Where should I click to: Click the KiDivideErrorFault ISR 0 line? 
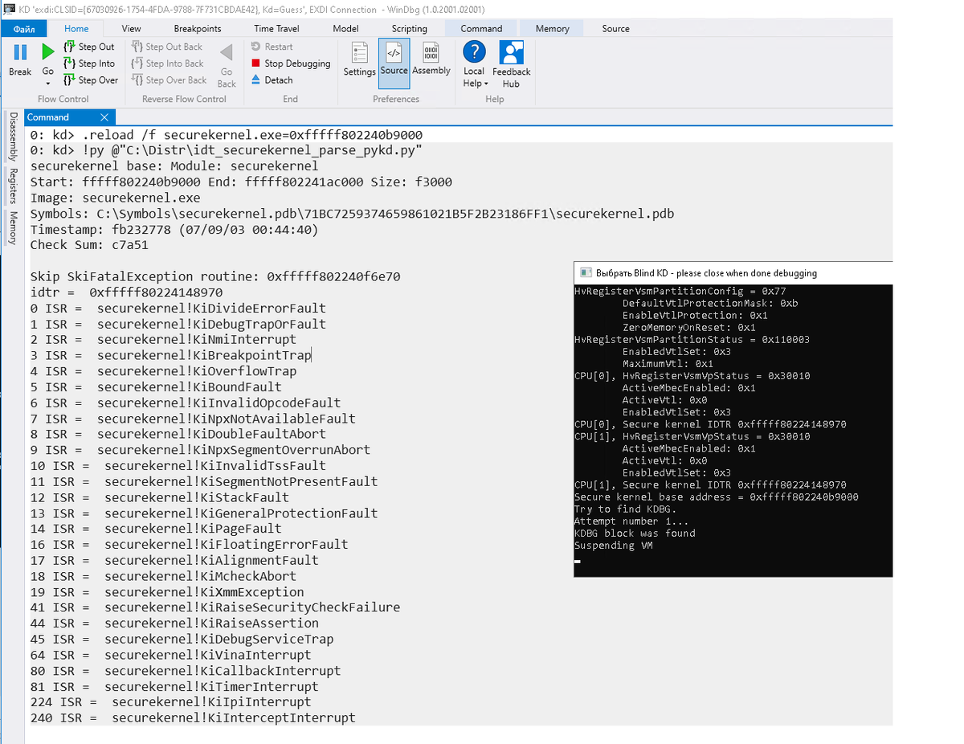[178, 309]
